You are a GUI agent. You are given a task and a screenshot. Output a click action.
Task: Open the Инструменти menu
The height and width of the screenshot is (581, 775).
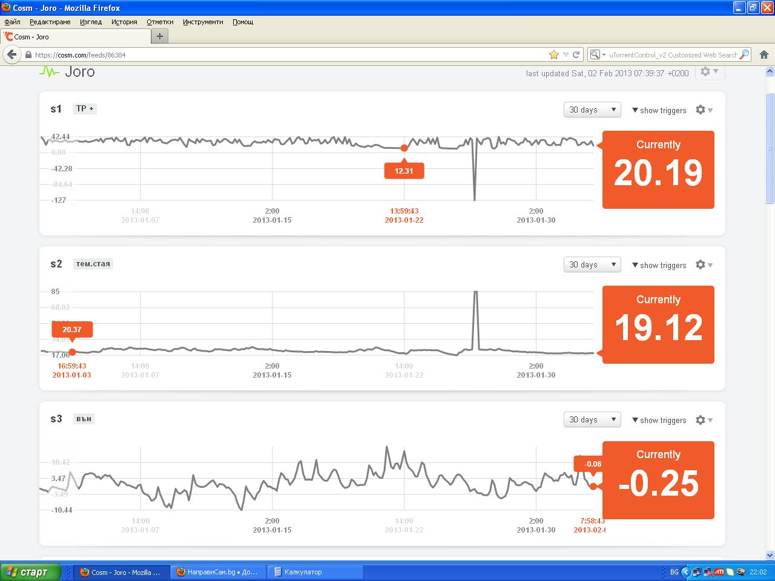[x=203, y=22]
